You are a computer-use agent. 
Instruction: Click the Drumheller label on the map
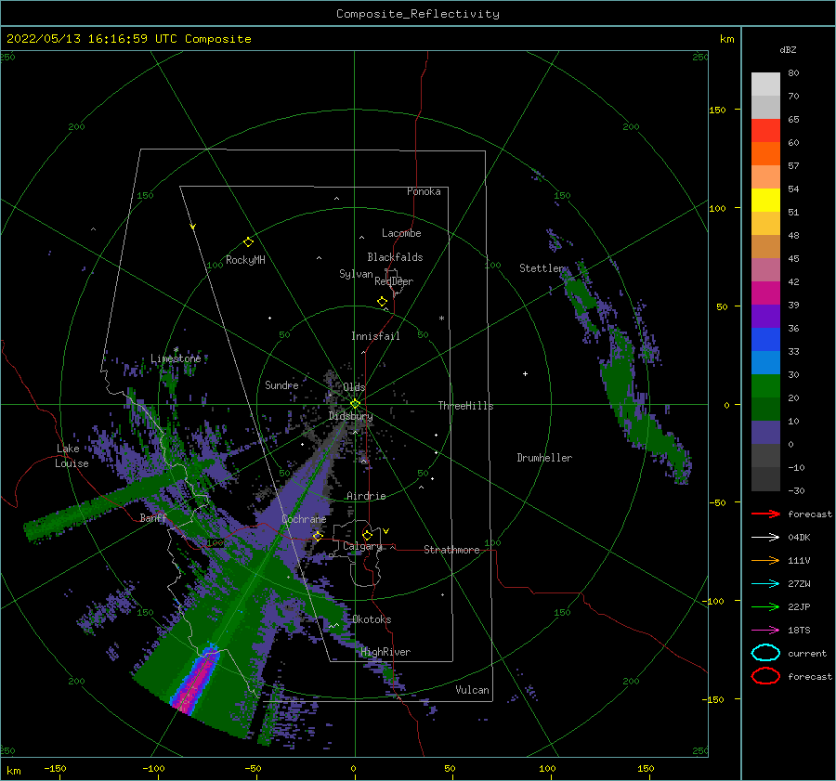544,458
